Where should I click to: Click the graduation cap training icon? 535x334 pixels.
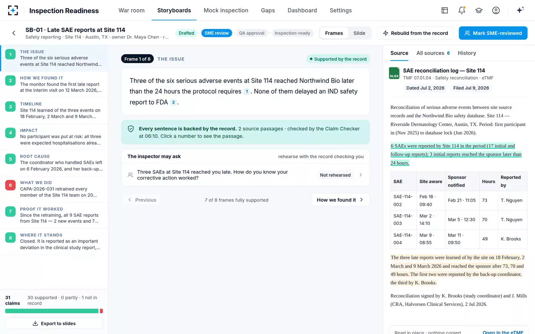click(x=479, y=10)
